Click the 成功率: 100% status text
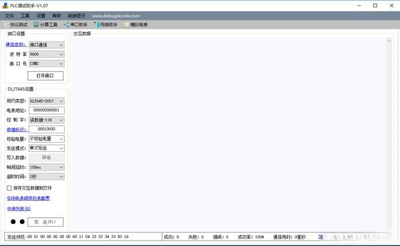Screen dimensions: 400x246 pos(251,237)
